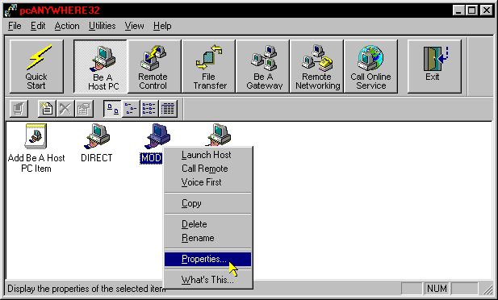Maximize the pcANYWHERE32 window
Viewport: 498px width, 300px height.
click(x=472, y=10)
